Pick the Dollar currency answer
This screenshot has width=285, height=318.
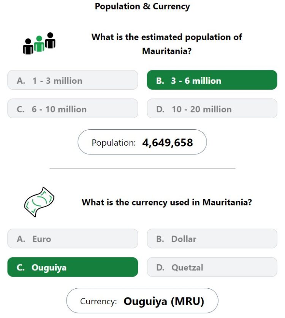(x=212, y=238)
